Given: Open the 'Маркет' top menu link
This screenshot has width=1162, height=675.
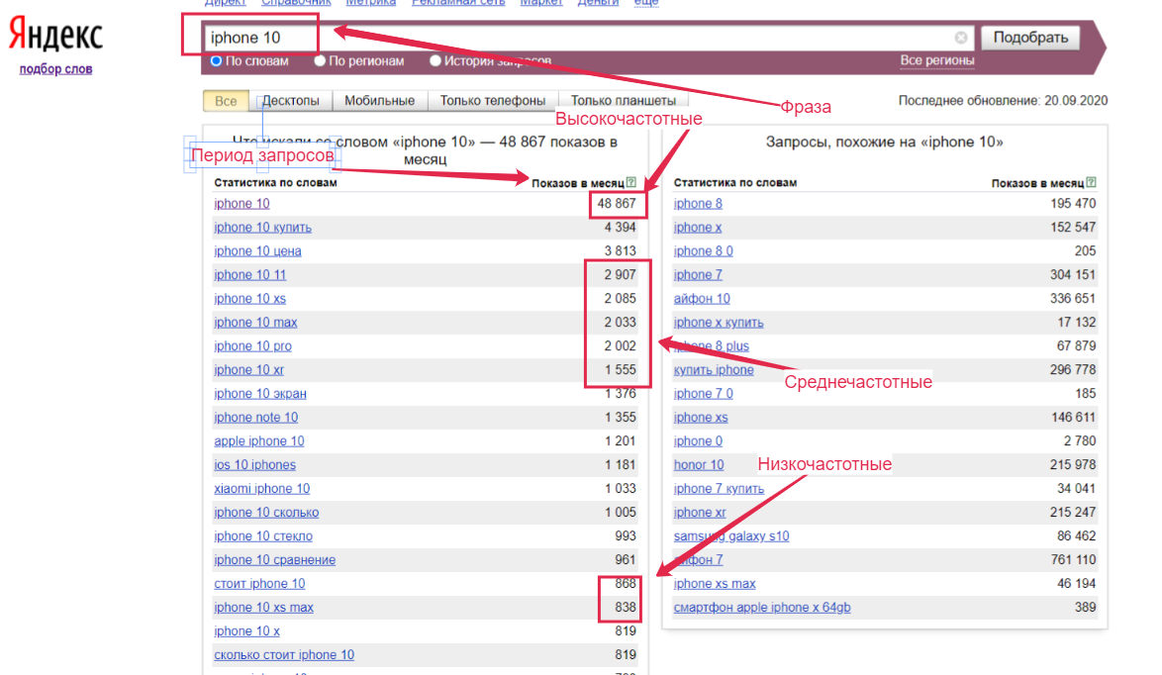Looking at the screenshot, I should [x=541, y=3].
